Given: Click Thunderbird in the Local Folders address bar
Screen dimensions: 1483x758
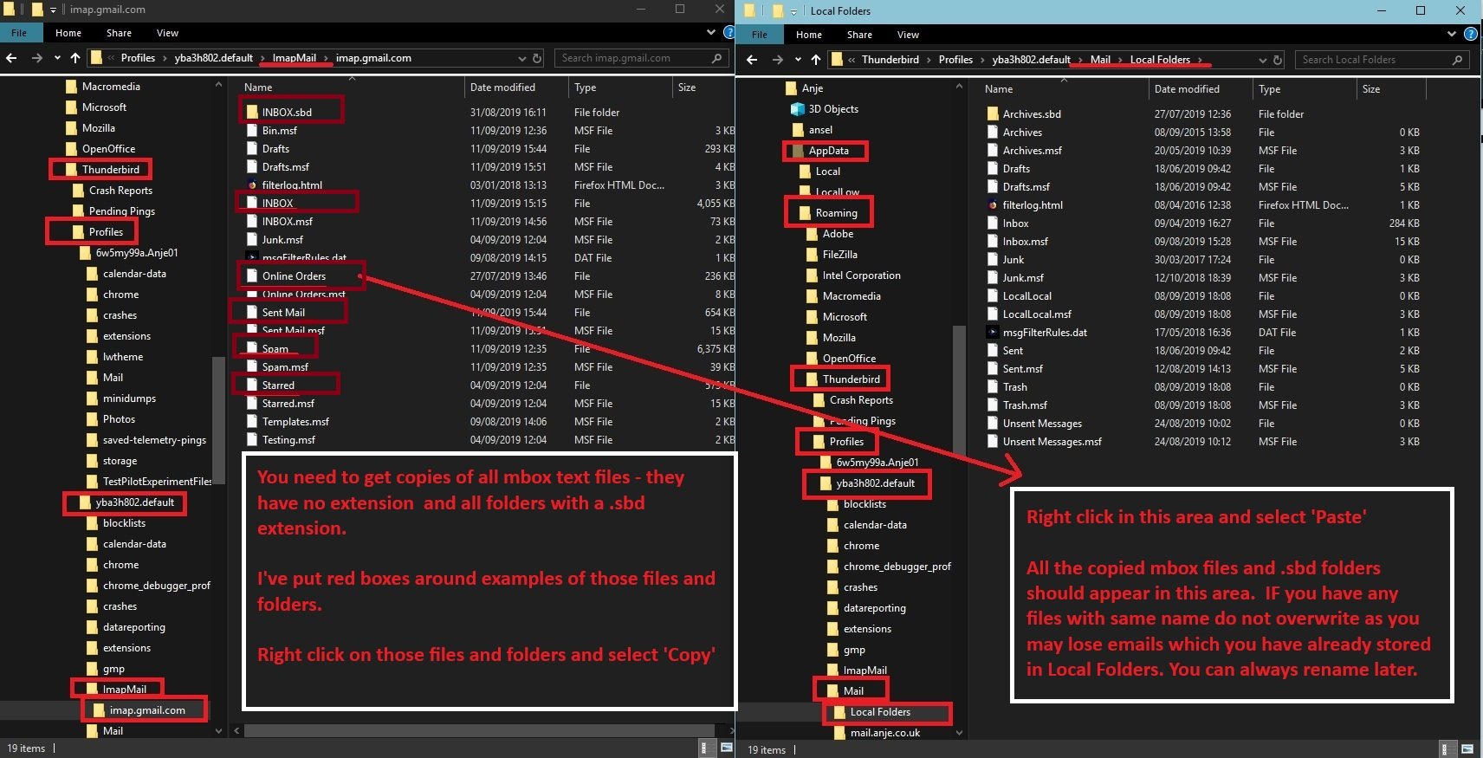Looking at the screenshot, I should 890,60.
